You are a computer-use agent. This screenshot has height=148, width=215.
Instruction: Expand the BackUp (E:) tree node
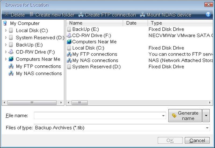(6, 45)
